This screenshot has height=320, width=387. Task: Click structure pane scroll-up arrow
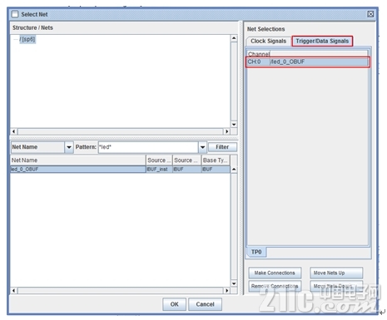click(234, 38)
